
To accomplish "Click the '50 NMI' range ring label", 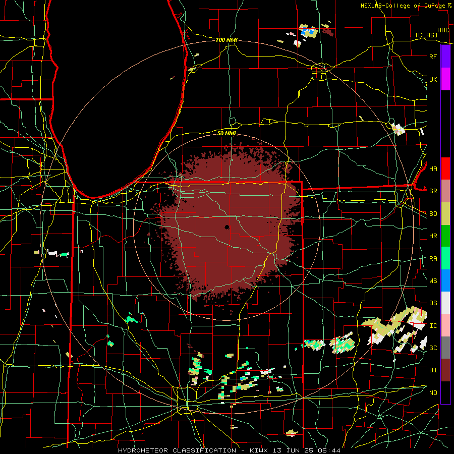I will tap(226, 133).
